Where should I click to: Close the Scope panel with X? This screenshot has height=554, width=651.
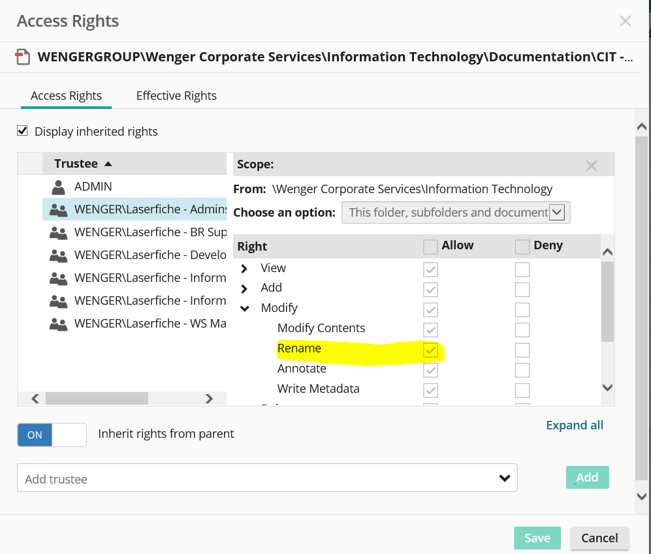point(592,166)
